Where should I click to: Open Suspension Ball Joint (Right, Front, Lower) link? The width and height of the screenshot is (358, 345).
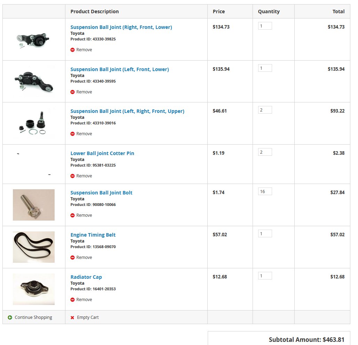pos(121,27)
